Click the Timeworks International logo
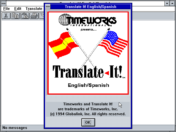Viewport: 176px width, 132px height. [87, 20]
